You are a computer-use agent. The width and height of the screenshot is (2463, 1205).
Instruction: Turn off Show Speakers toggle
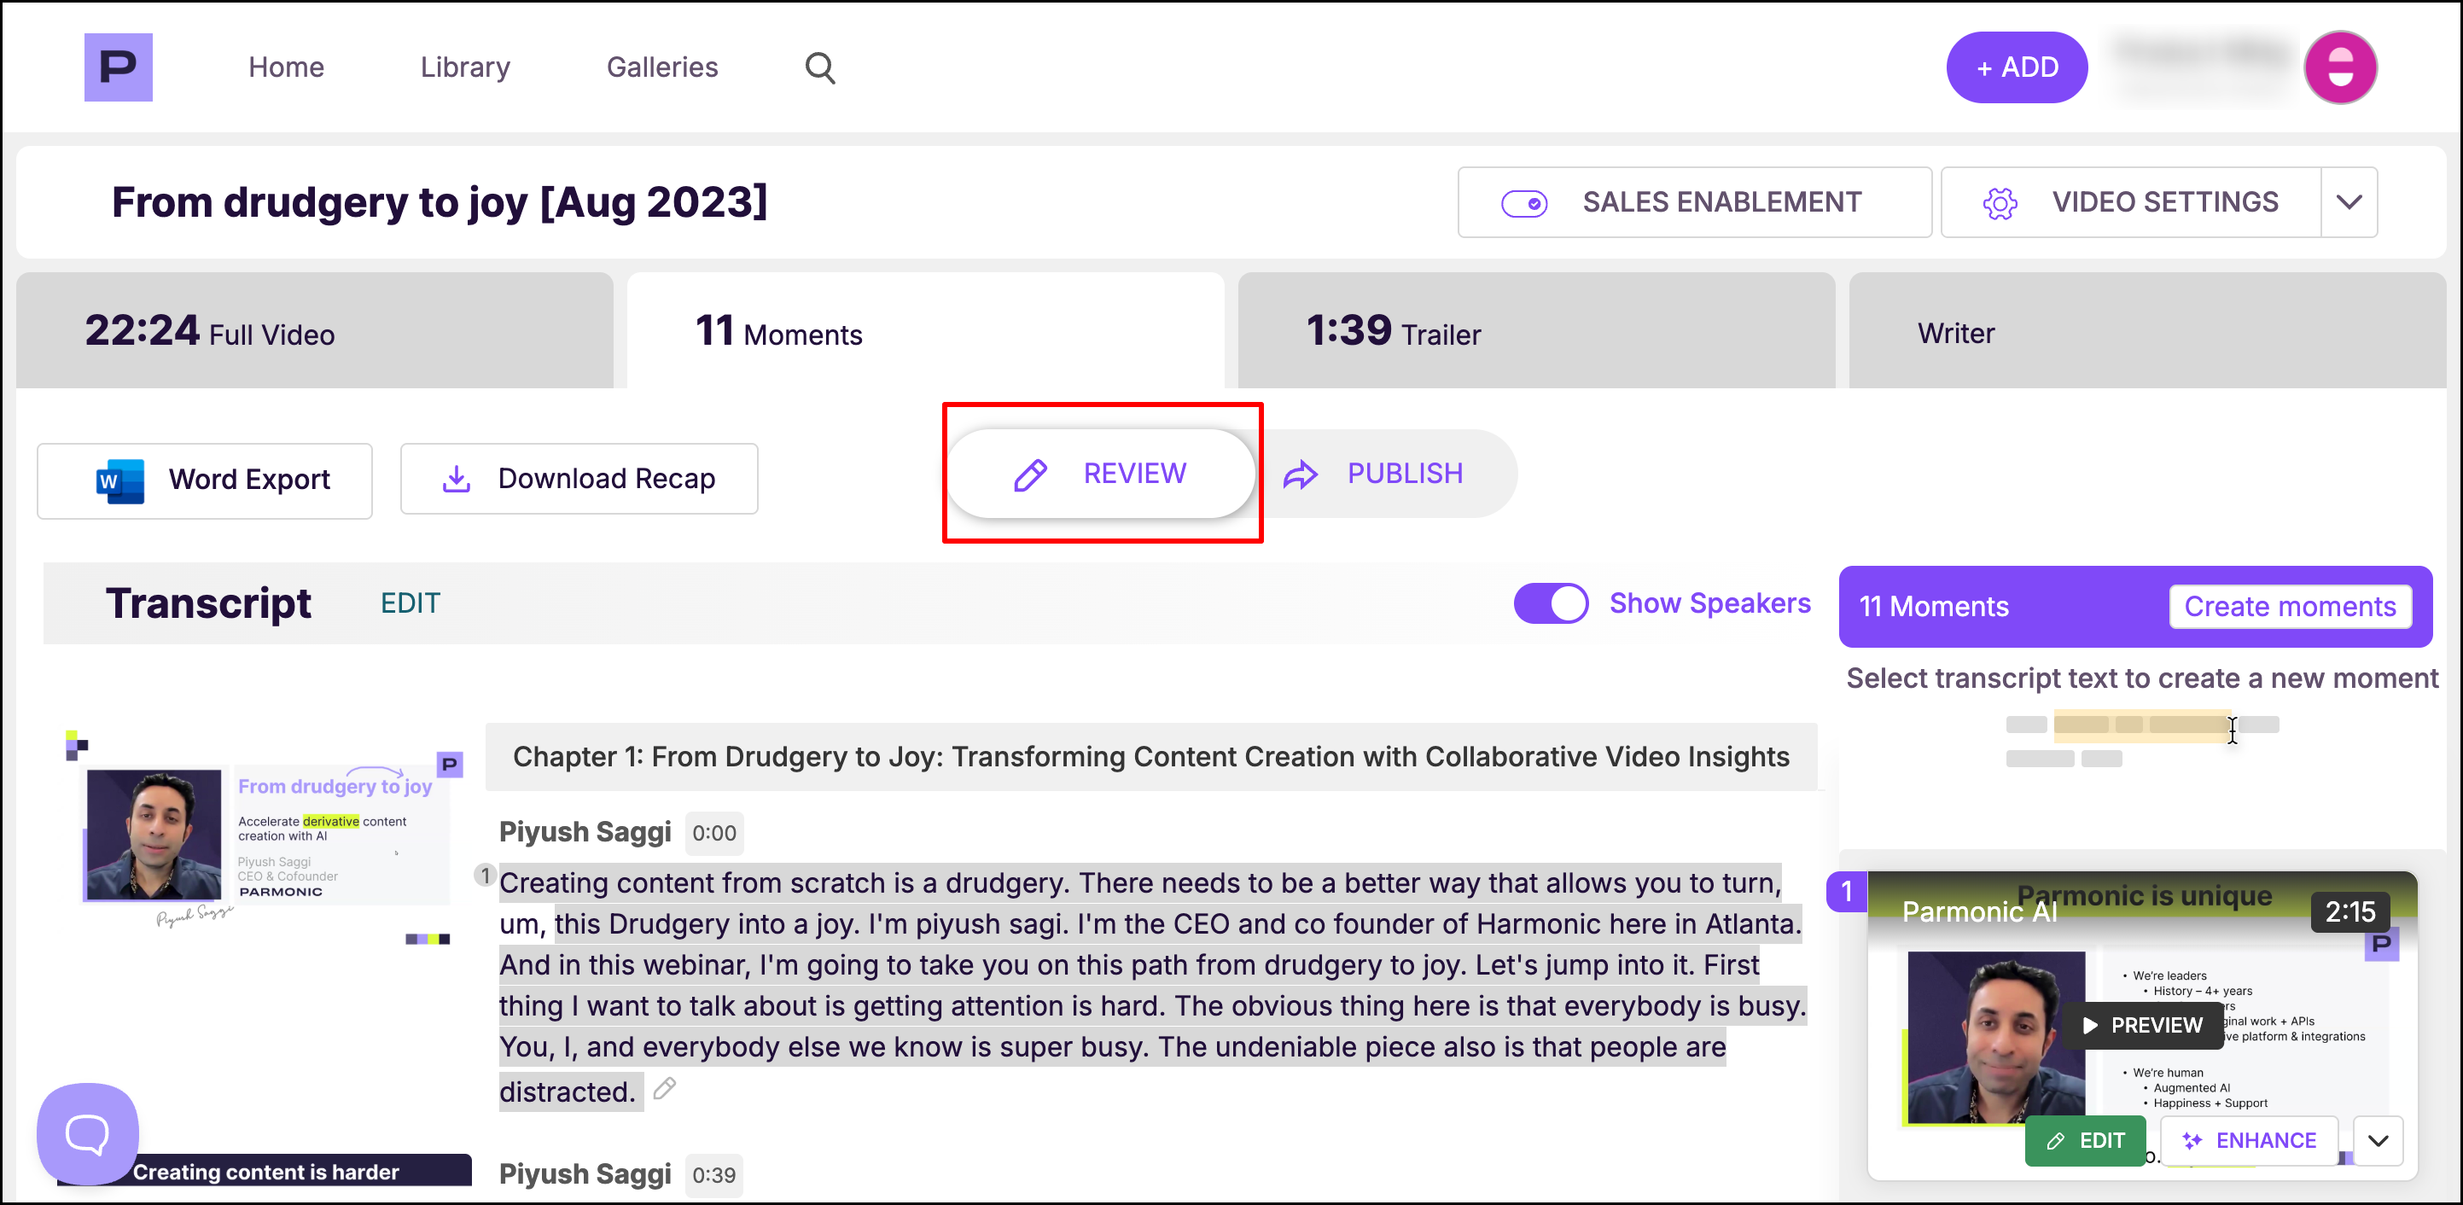coord(1550,603)
